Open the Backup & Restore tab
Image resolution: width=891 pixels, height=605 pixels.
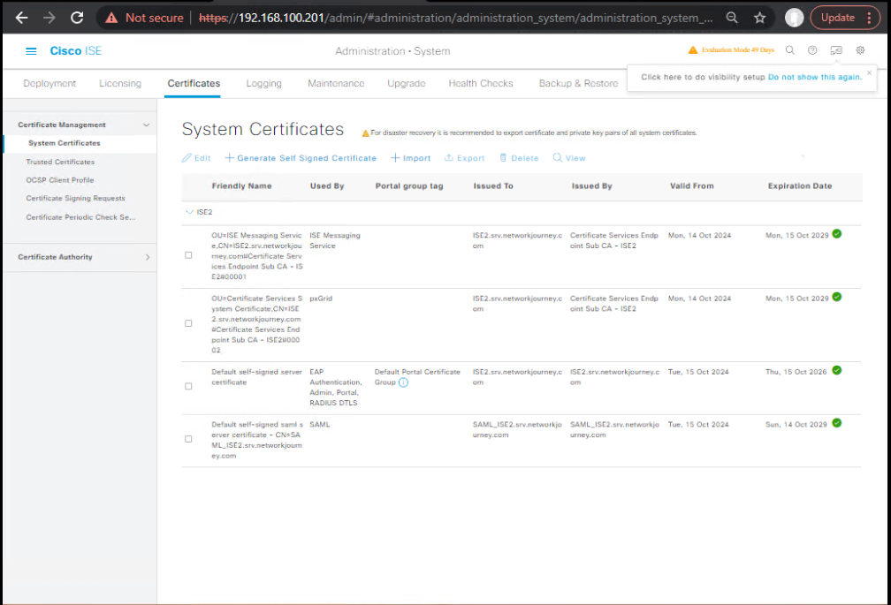pyautogui.click(x=578, y=83)
